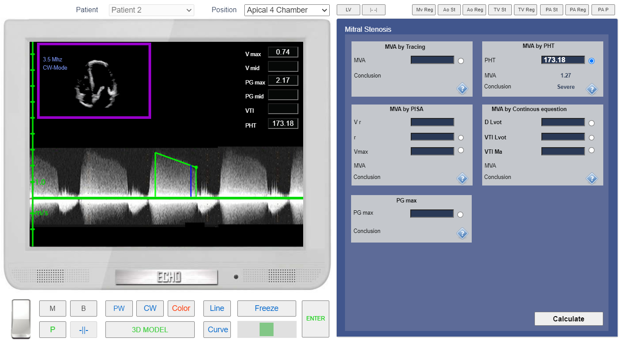The height and width of the screenshot is (344, 622).
Task: Select the D Lvot radio button
Action: coord(592,123)
